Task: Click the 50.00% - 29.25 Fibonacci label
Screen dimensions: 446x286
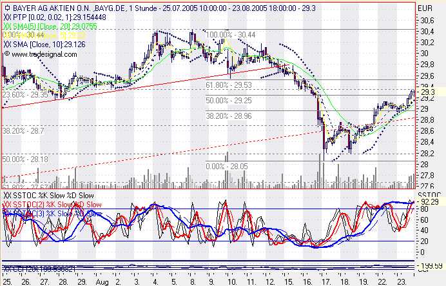Action: (229, 101)
